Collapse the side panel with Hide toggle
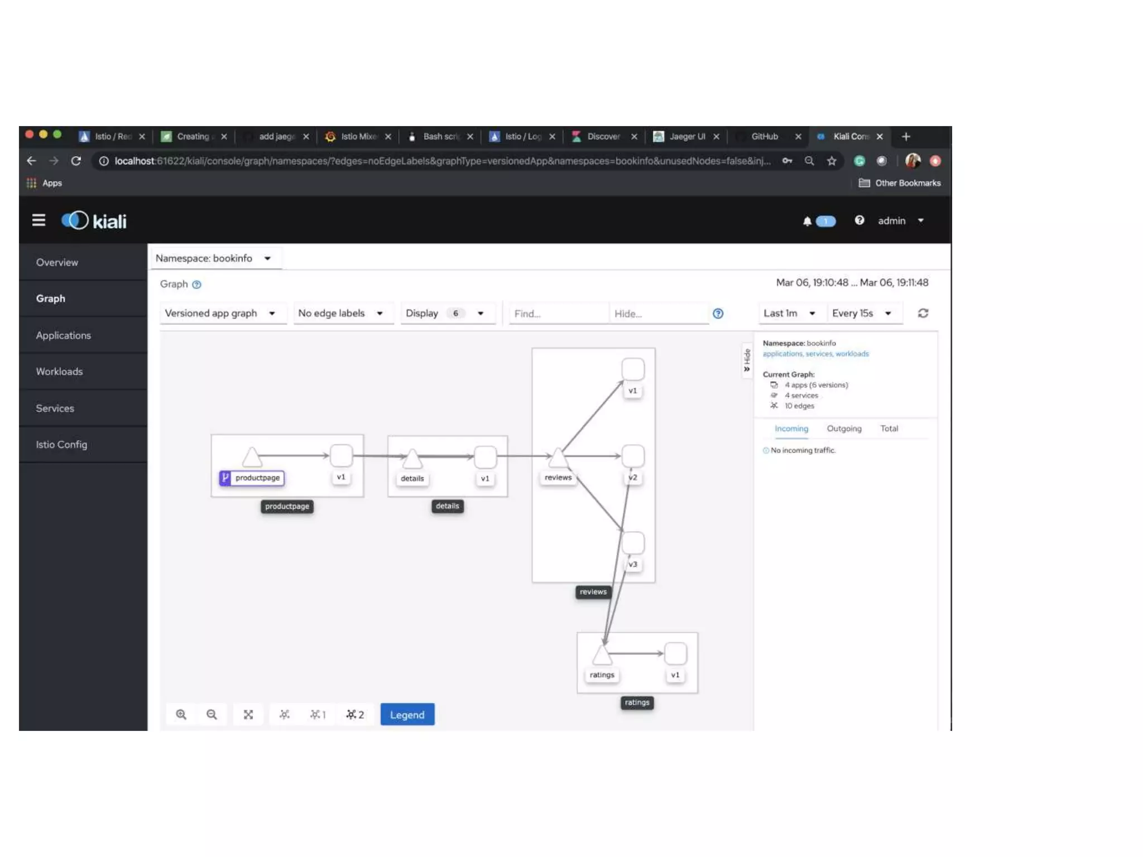 point(747,360)
